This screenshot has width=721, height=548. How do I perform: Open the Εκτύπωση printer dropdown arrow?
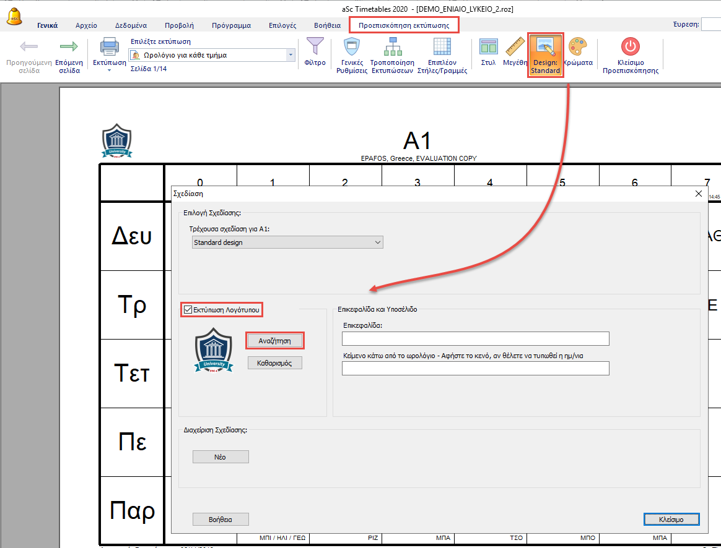coord(109,70)
